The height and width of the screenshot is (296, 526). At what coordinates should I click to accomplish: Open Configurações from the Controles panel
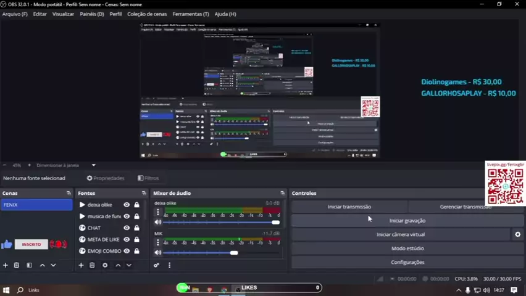tap(407, 262)
